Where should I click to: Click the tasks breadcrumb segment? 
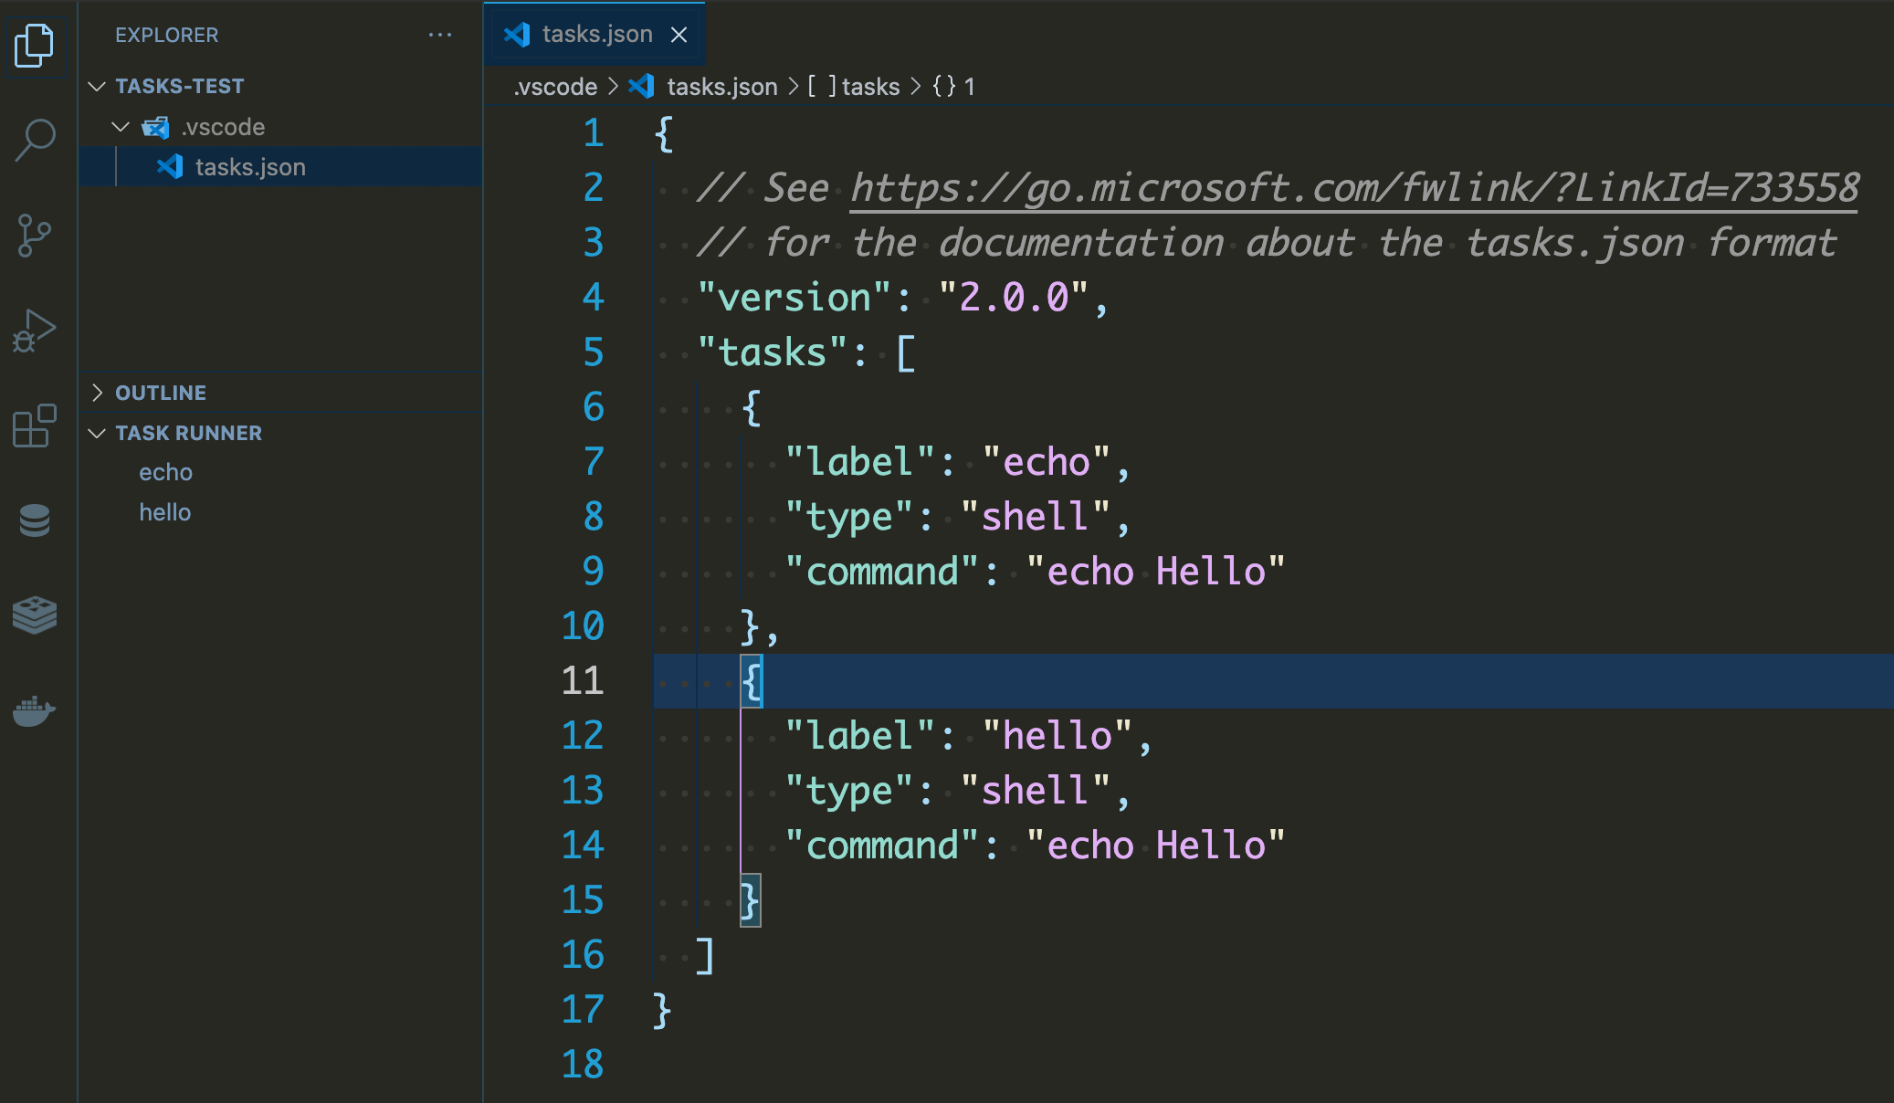click(869, 87)
